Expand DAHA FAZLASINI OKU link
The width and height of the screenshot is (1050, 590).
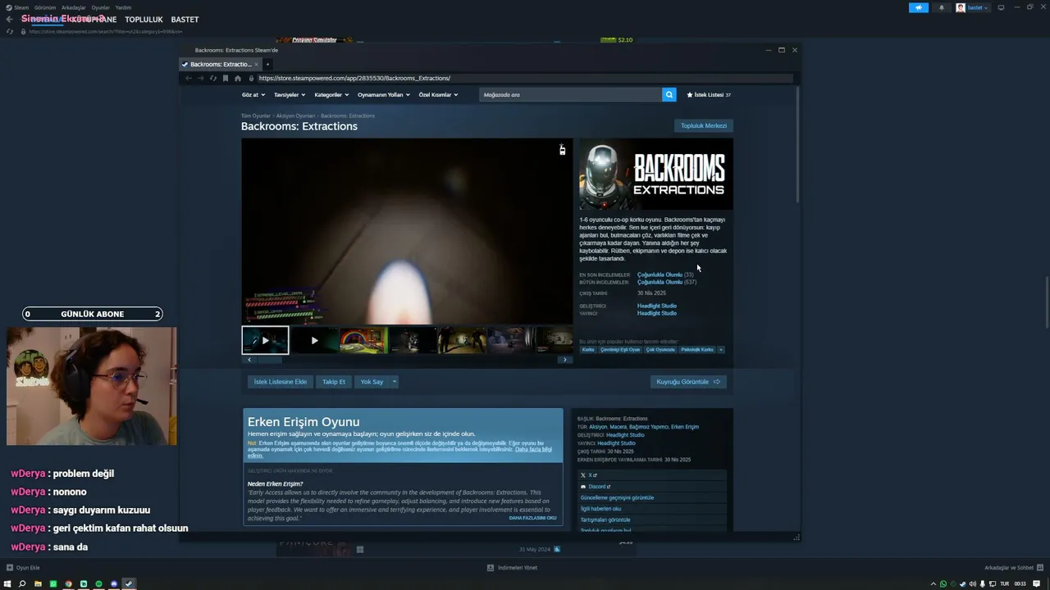[x=533, y=518]
